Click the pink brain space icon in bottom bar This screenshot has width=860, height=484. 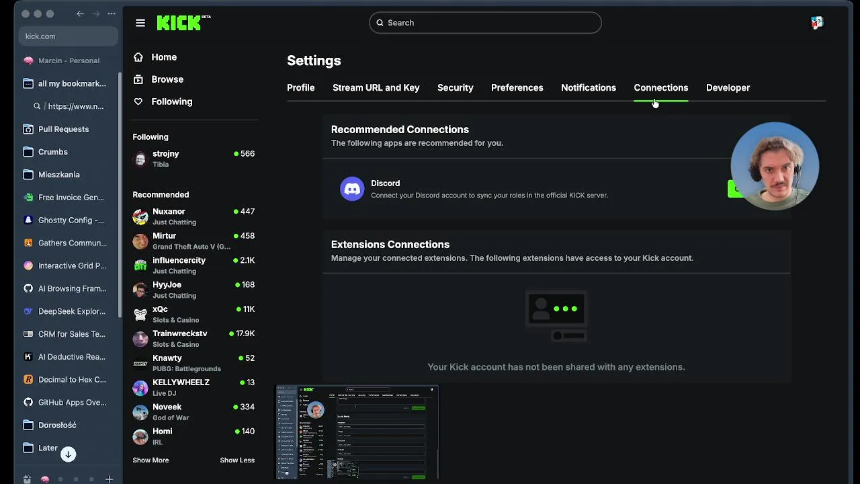(x=45, y=479)
